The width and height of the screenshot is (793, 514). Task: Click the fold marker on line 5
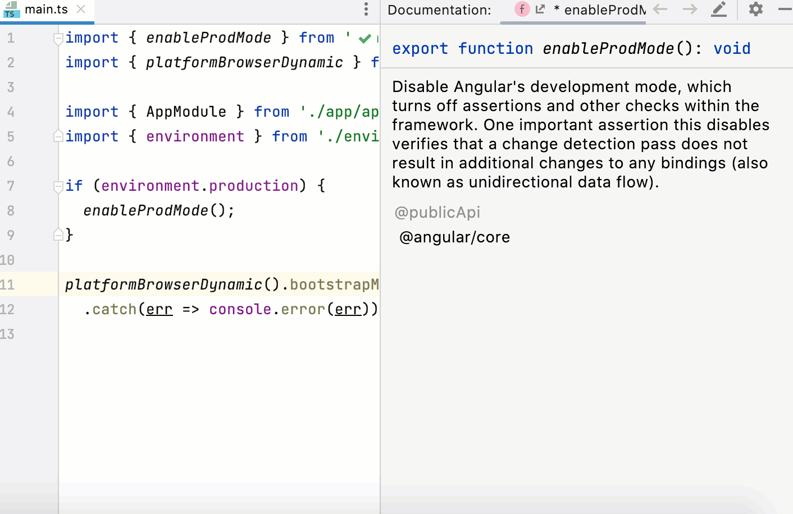[x=58, y=136]
